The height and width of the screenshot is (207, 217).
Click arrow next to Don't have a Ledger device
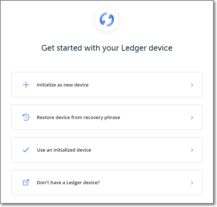[192, 183]
